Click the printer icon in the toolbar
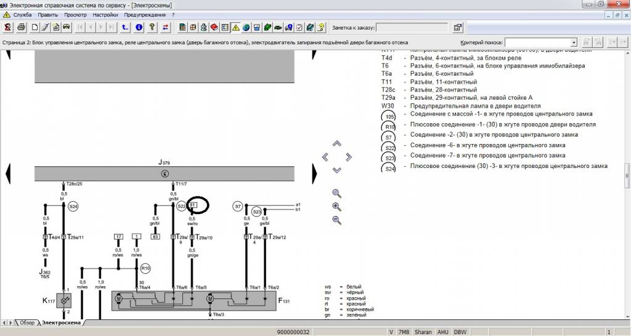The width and height of the screenshot is (631, 336). tap(21, 27)
